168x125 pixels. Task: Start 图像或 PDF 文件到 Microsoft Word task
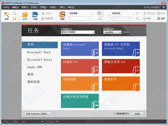click(x=121, y=49)
